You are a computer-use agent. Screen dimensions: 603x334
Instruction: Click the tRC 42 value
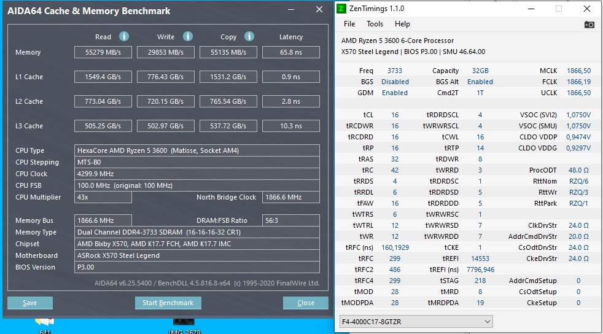coord(395,170)
